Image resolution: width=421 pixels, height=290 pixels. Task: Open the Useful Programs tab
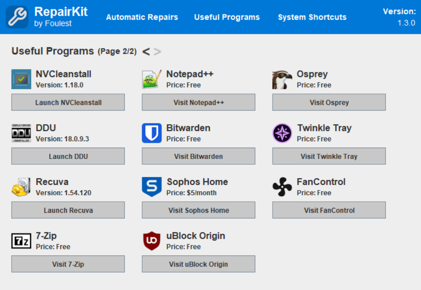[x=227, y=17]
